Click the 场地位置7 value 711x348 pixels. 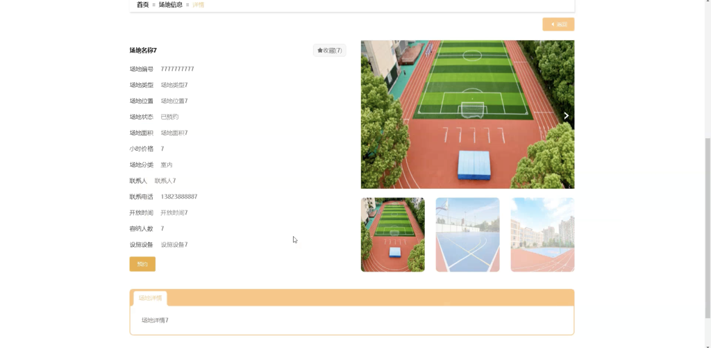[x=174, y=101]
